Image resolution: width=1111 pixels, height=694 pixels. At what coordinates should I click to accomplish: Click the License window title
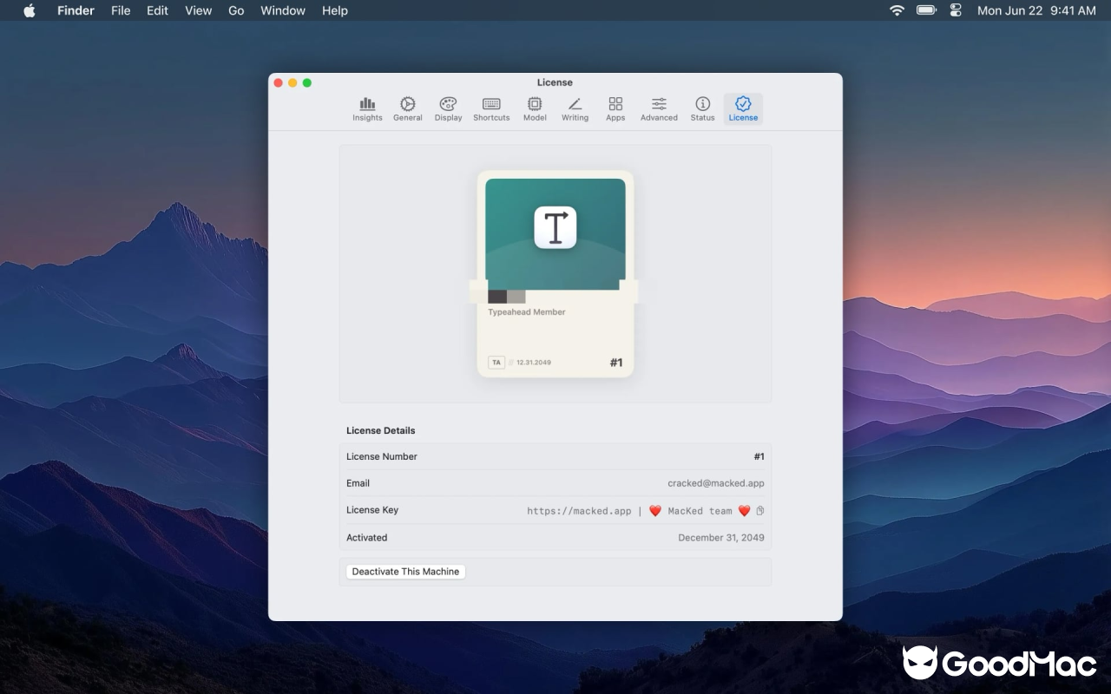pyautogui.click(x=555, y=82)
